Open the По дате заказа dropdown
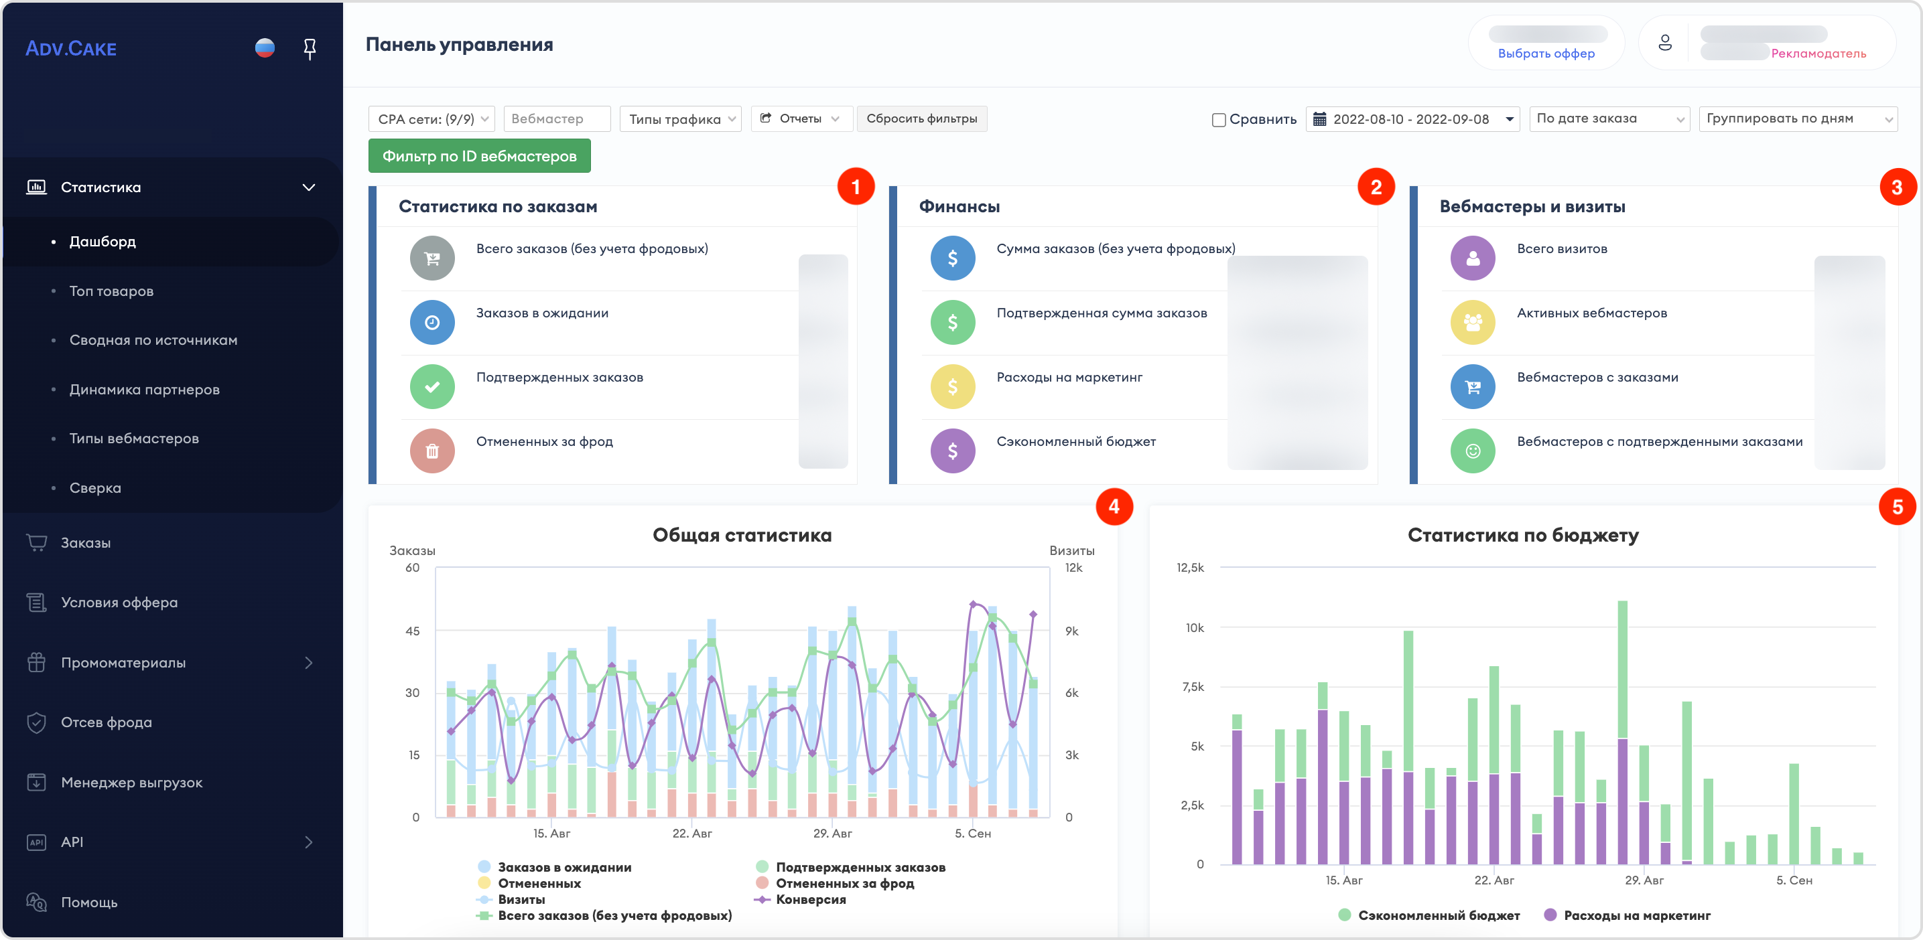 point(1609,119)
